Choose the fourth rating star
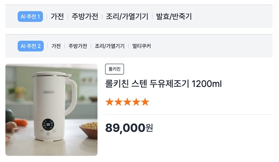Screen dimensions: 279x162 [136, 102]
